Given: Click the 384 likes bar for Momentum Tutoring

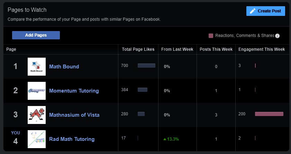Looking at the screenshot, I should pos(143,90).
